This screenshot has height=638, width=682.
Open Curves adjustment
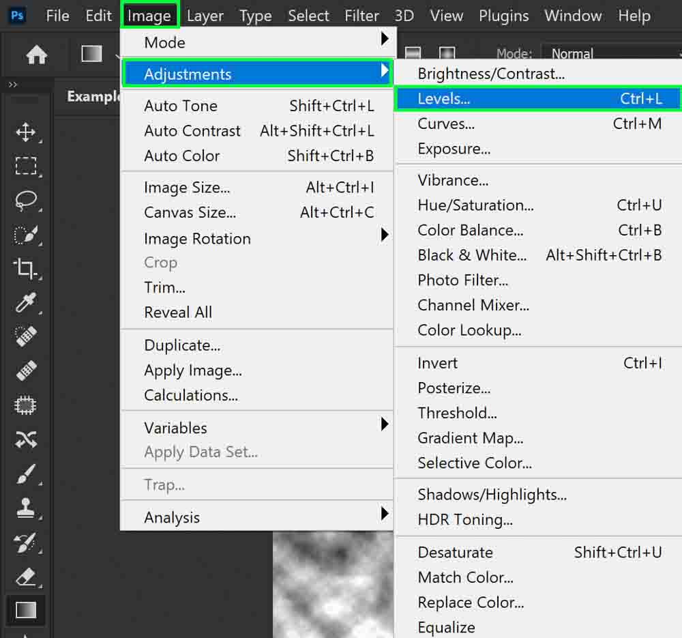click(x=539, y=124)
